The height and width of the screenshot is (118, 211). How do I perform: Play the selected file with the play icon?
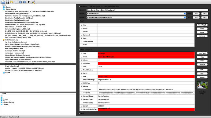click(29, 2)
